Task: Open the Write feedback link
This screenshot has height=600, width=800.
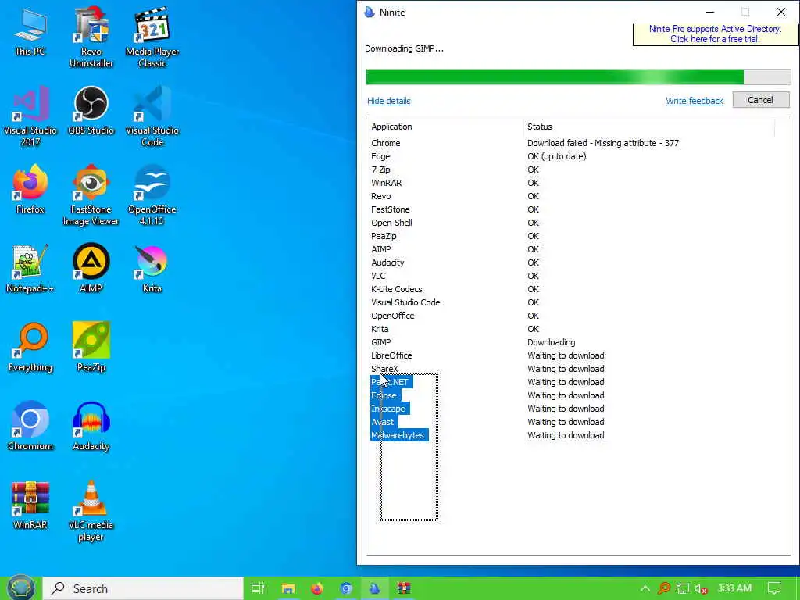Action: [x=695, y=101]
